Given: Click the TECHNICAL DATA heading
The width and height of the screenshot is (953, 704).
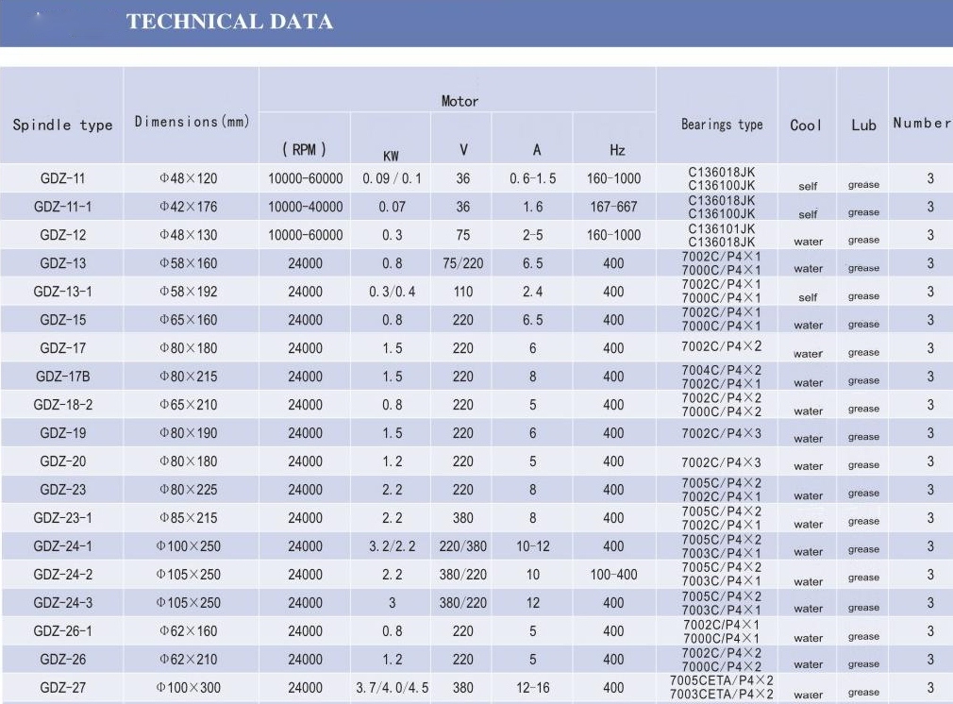Looking at the screenshot, I should pos(229,22).
